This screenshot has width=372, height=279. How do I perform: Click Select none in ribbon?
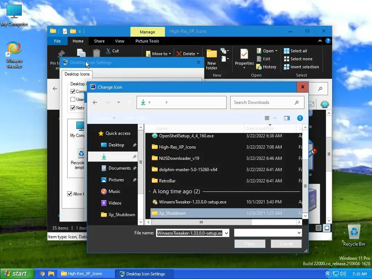point(298,59)
